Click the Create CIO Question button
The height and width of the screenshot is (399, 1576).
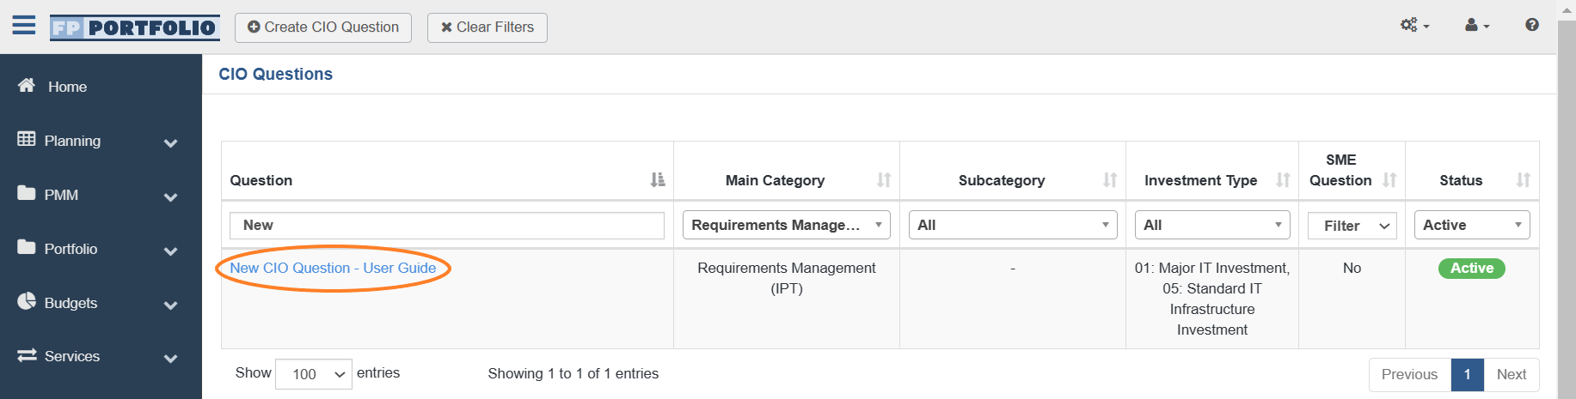click(323, 27)
